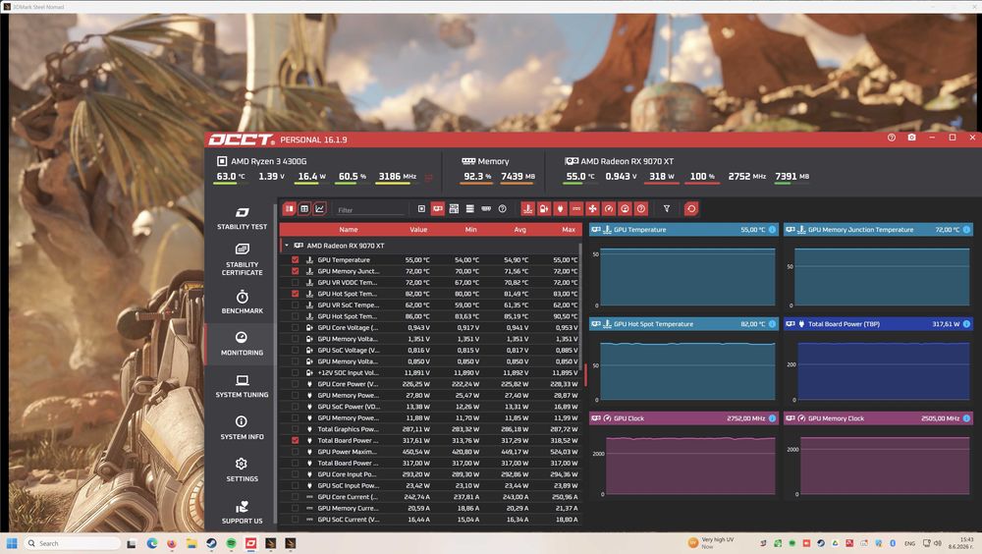Open the Support Us section

pos(242,512)
